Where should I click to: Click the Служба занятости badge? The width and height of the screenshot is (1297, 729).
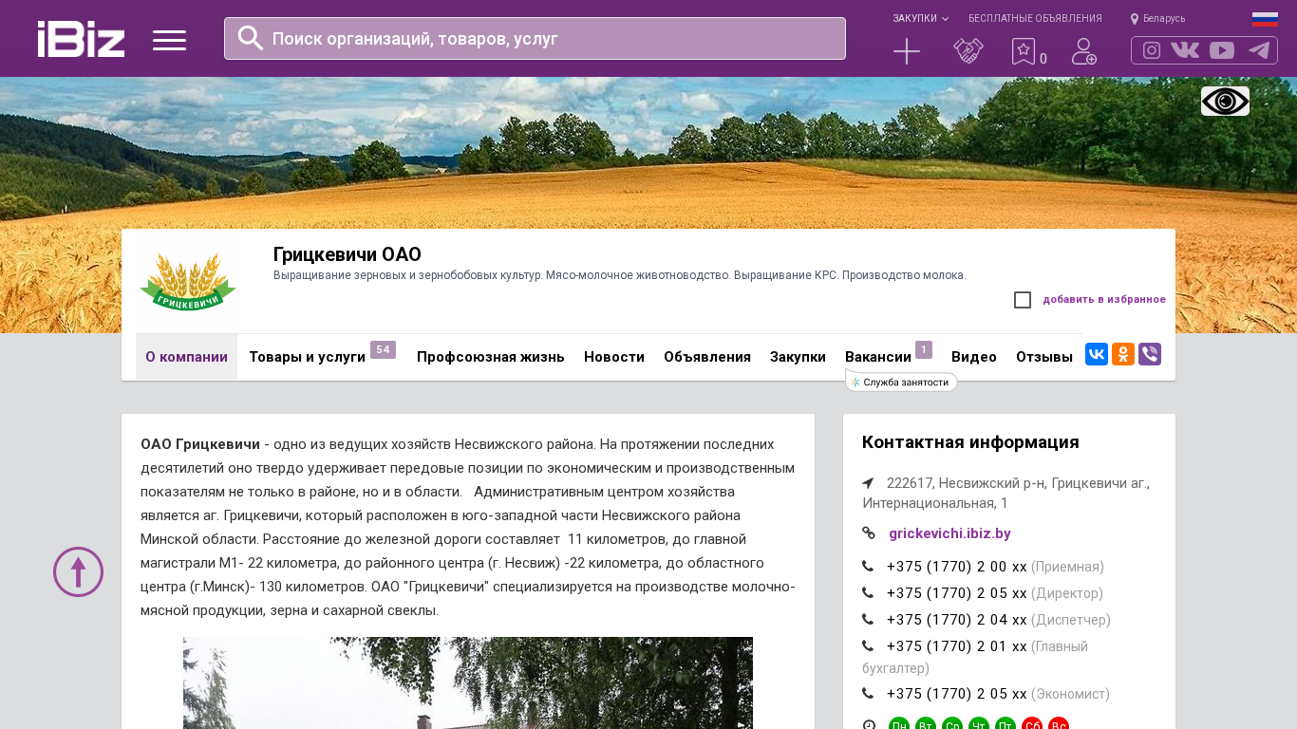pos(901,382)
